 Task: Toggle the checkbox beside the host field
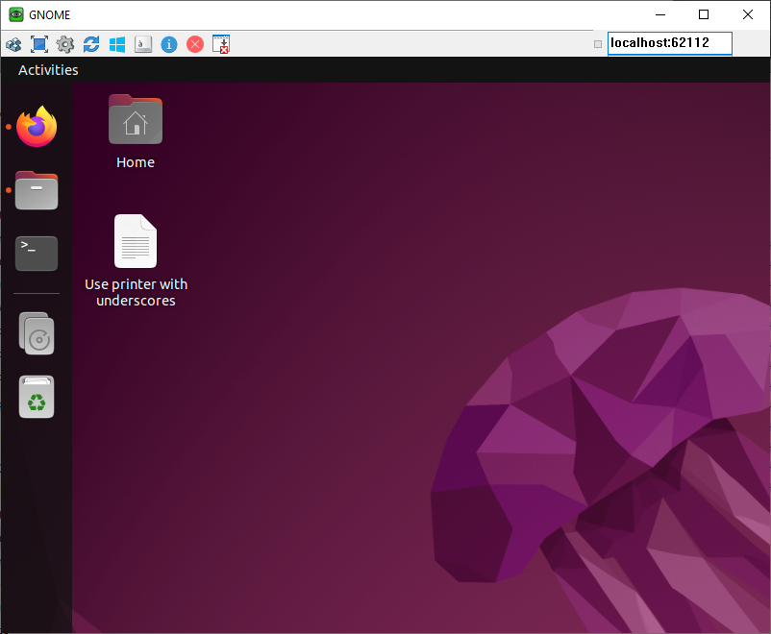click(x=597, y=44)
